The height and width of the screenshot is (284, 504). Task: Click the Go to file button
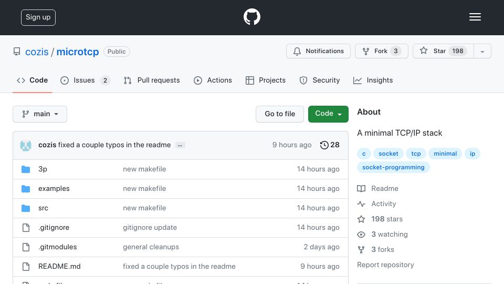coord(280,114)
